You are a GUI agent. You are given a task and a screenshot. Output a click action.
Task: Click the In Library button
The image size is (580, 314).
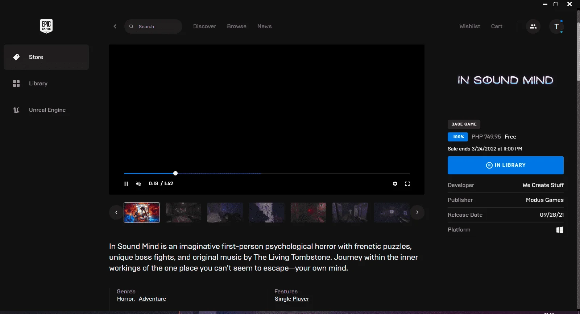(506, 165)
